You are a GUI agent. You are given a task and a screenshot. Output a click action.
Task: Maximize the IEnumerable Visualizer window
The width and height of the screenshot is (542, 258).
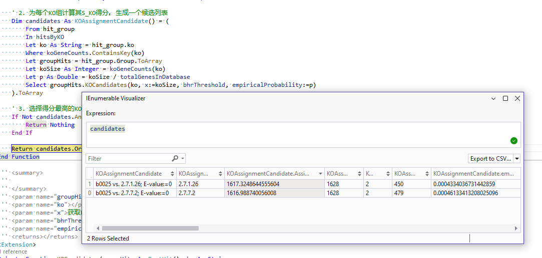(x=505, y=98)
